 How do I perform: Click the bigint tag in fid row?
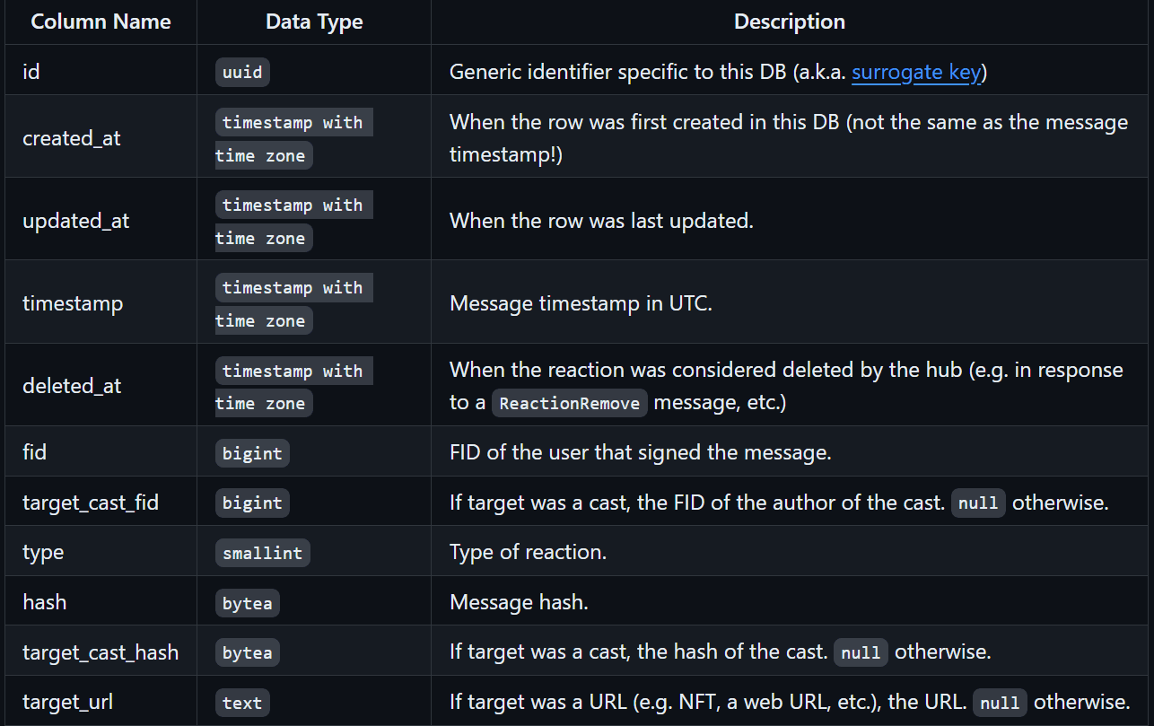(x=252, y=453)
